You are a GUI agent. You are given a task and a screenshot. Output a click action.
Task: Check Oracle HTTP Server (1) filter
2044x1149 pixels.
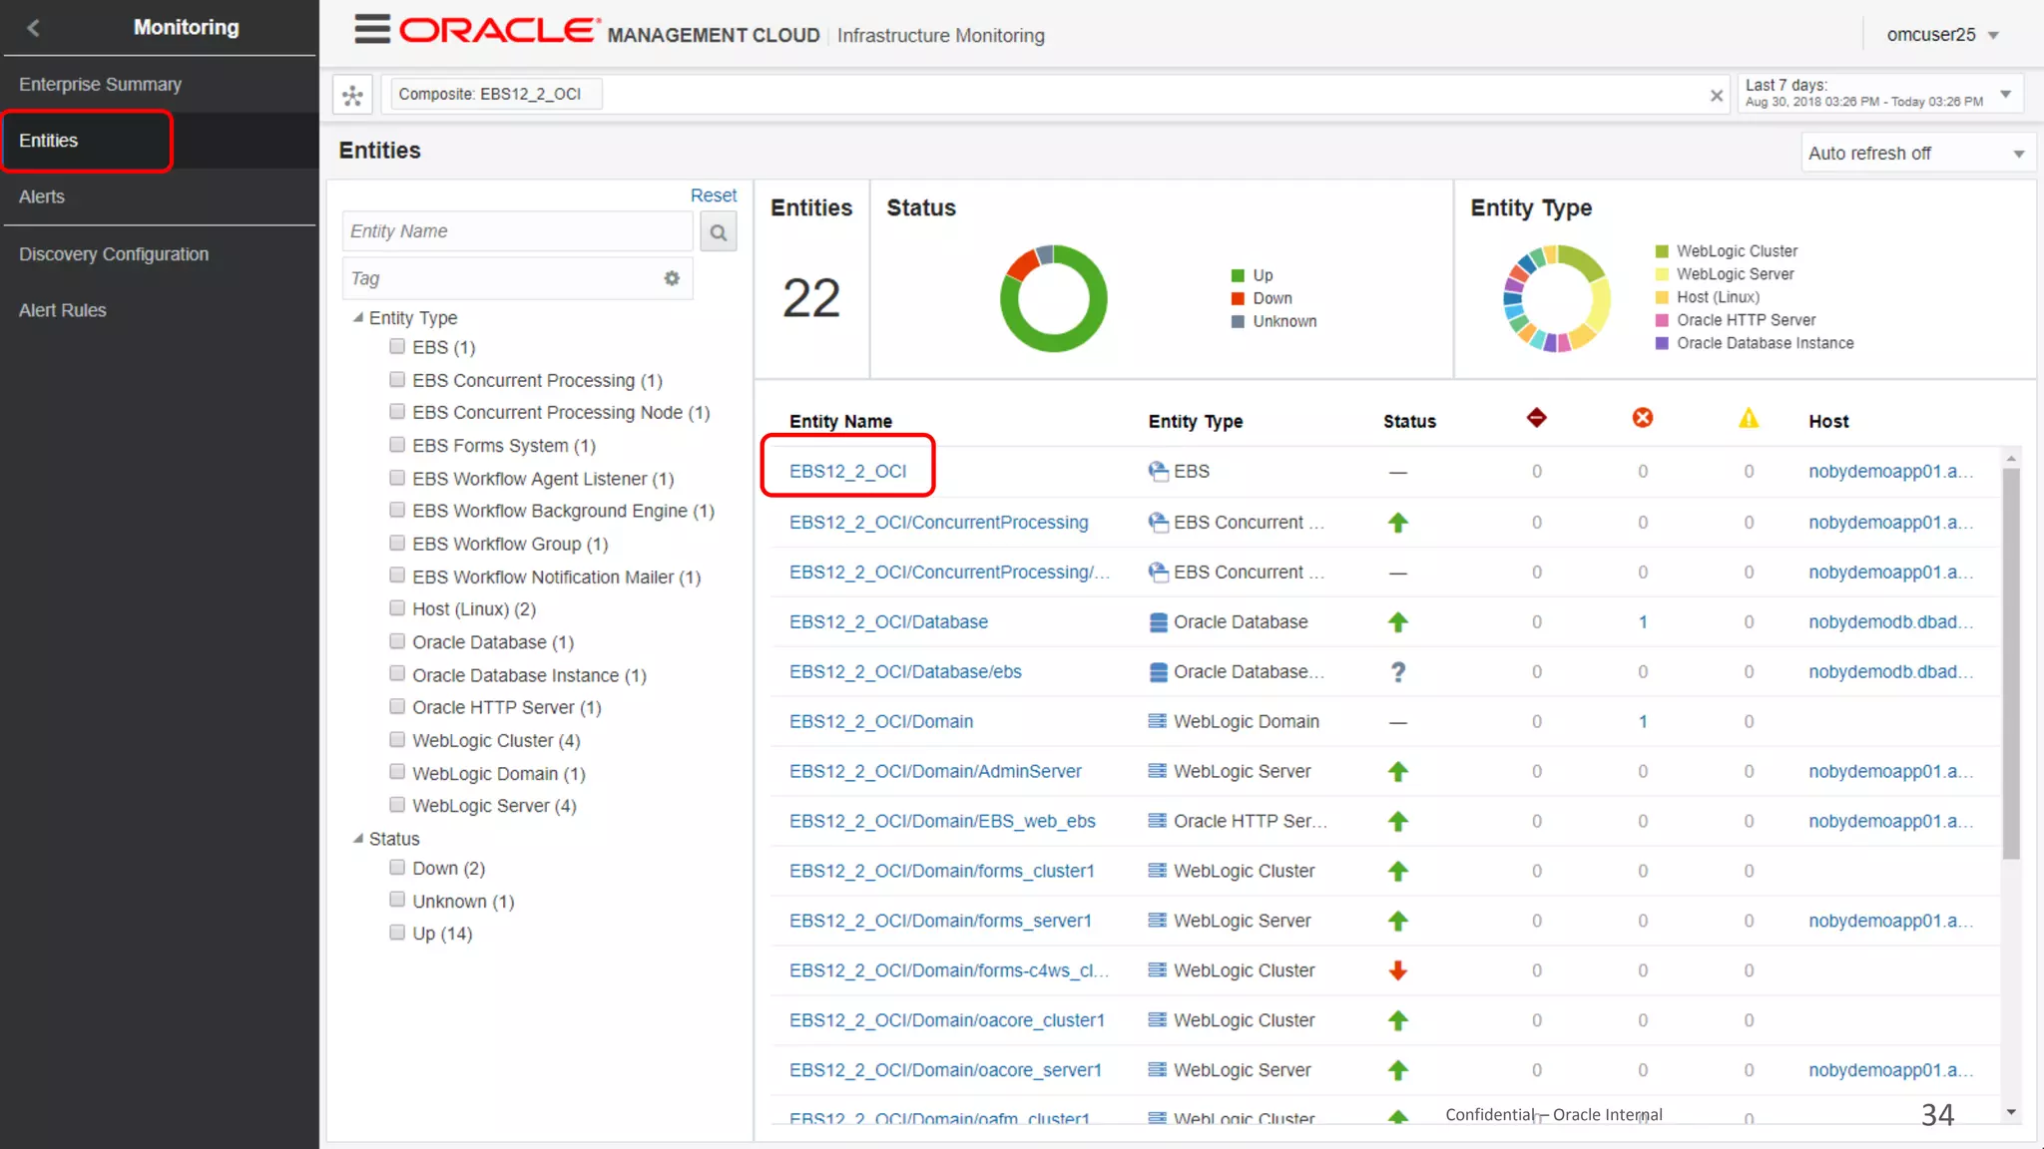[x=397, y=705]
